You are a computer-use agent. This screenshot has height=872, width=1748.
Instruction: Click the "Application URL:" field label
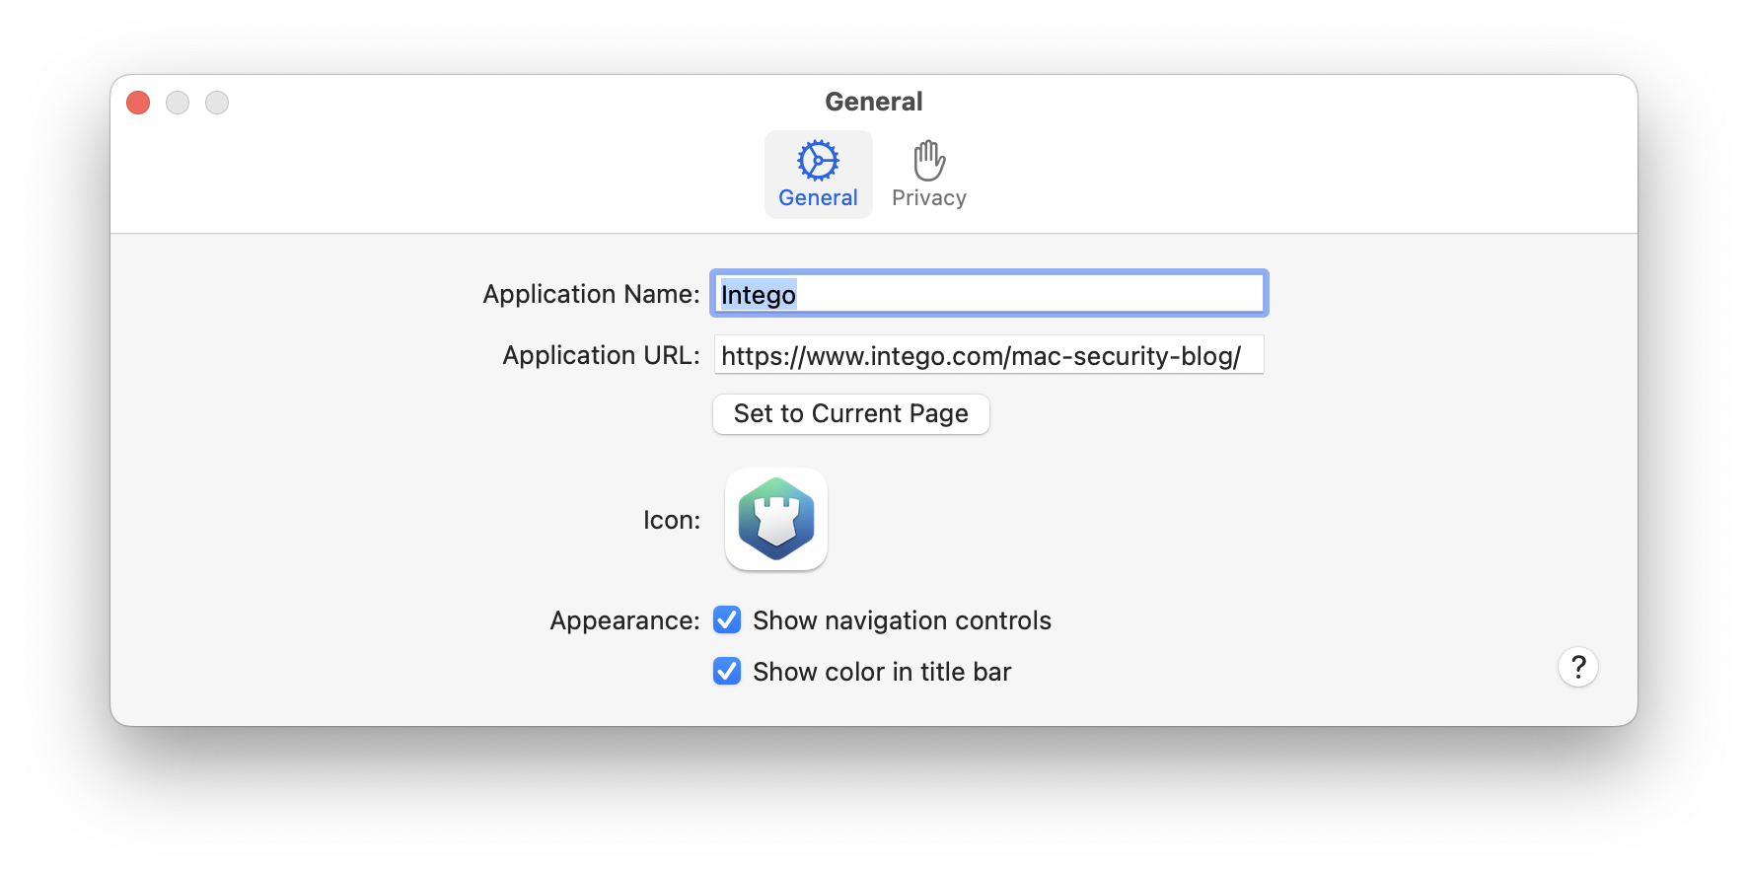(601, 355)
